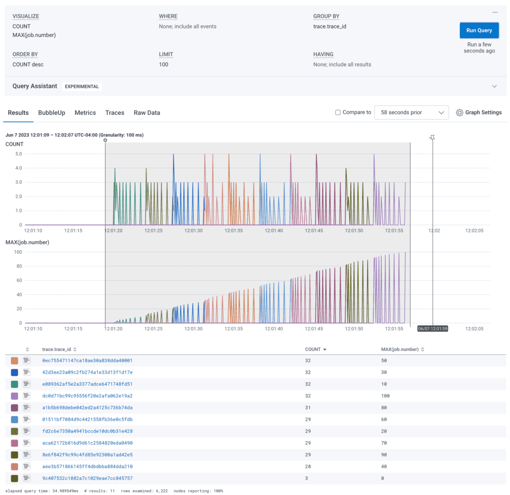Switch to the BubbleUp tab

pyautogui.click(x=52, y=113)
